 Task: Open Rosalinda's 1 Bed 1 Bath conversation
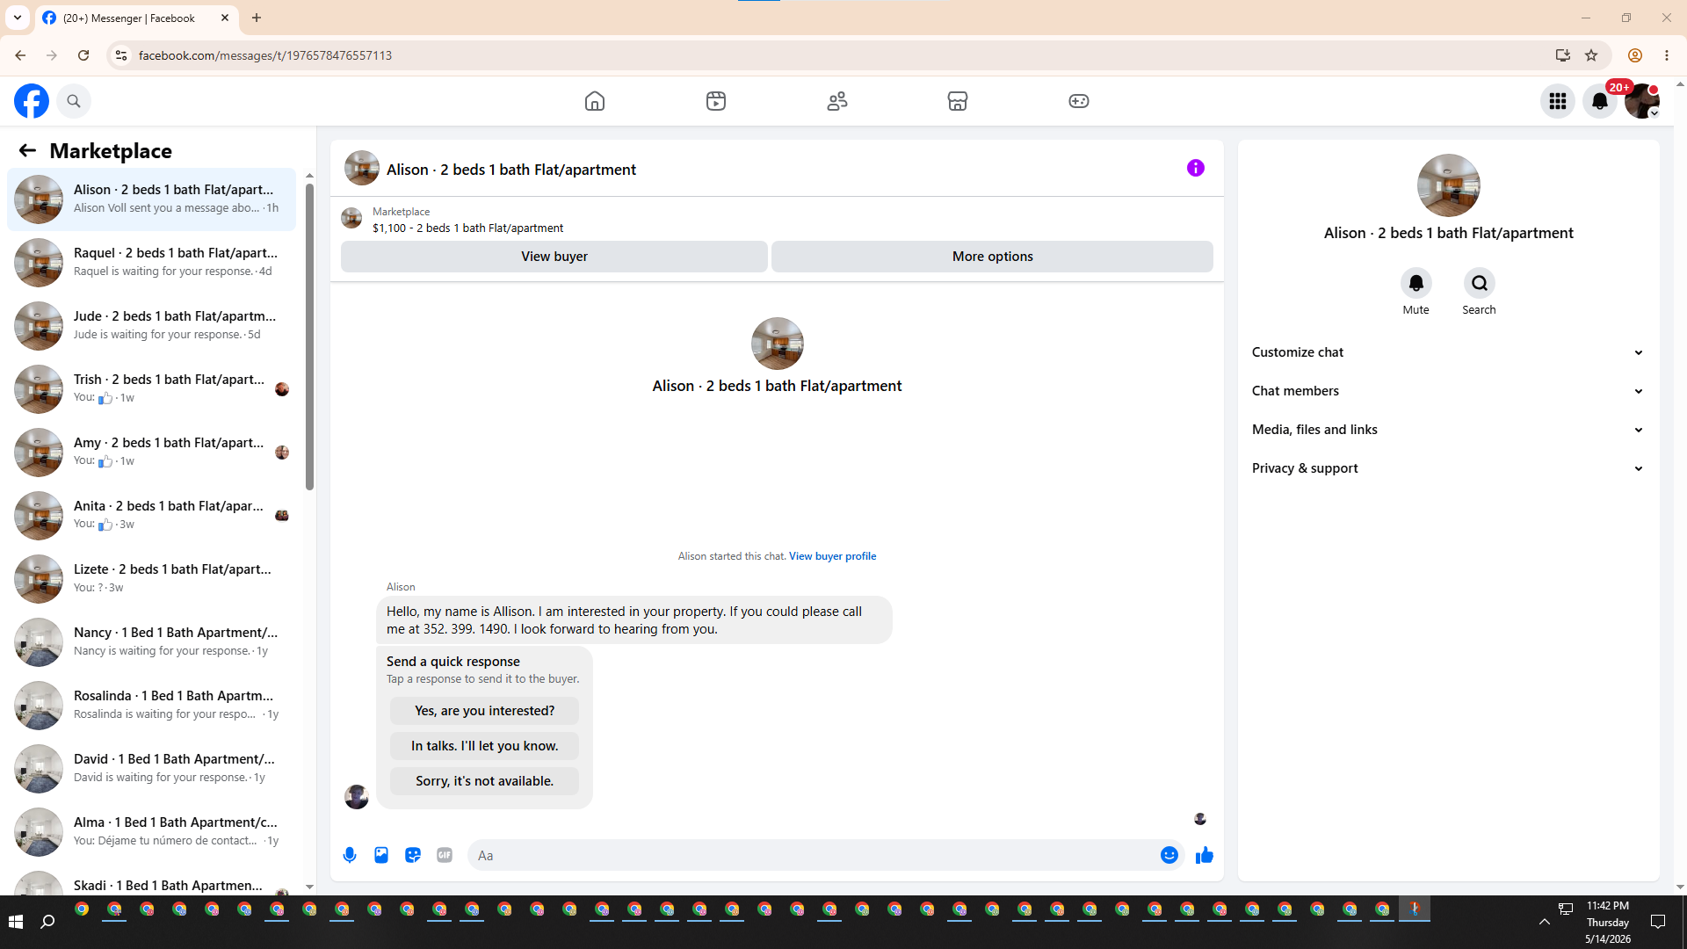pos(151,705)
